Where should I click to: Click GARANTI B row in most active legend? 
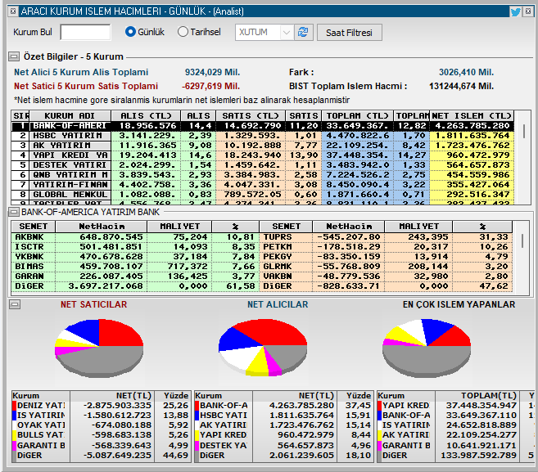pos(455,446)
